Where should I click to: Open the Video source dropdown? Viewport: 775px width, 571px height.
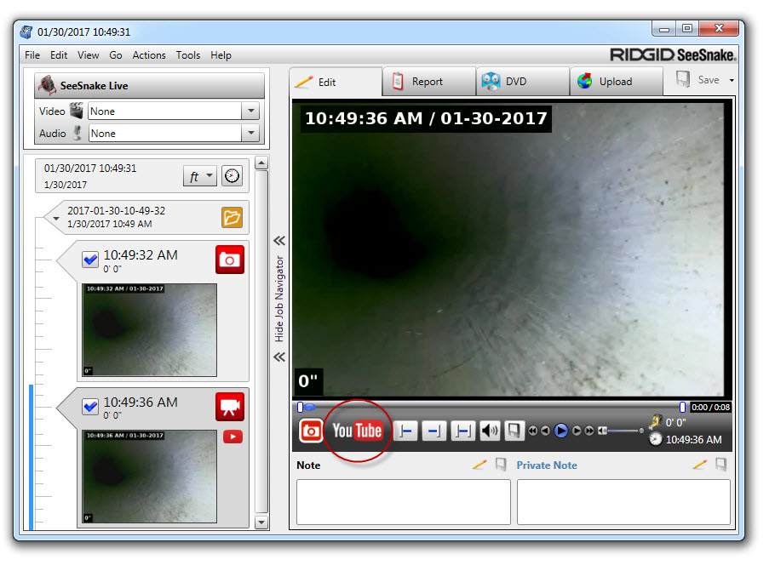[251, 111]
